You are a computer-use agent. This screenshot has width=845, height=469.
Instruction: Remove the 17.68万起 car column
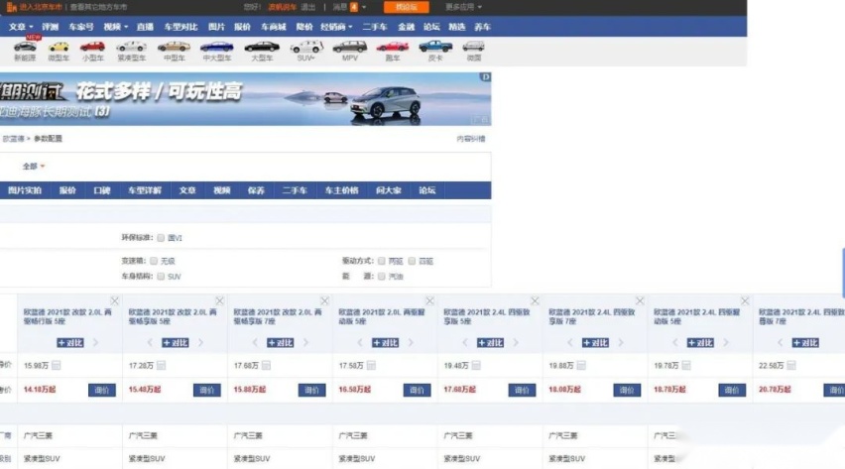point(535,300)
